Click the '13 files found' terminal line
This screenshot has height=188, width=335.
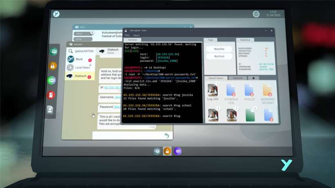coord(150,98)
